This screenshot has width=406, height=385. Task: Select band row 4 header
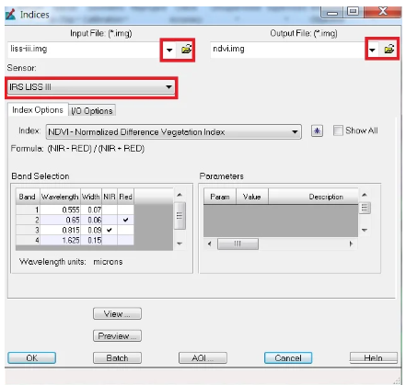(x=28, y=240)
